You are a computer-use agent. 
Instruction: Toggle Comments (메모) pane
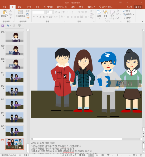pos(82,155)
